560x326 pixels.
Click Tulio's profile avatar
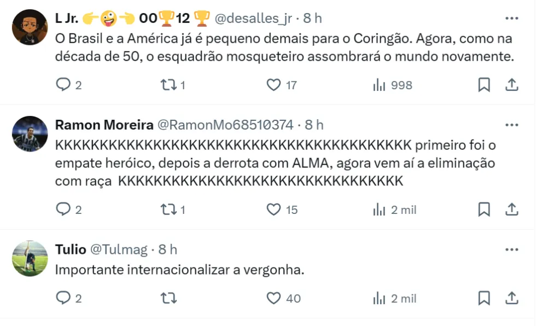[30, 259]
